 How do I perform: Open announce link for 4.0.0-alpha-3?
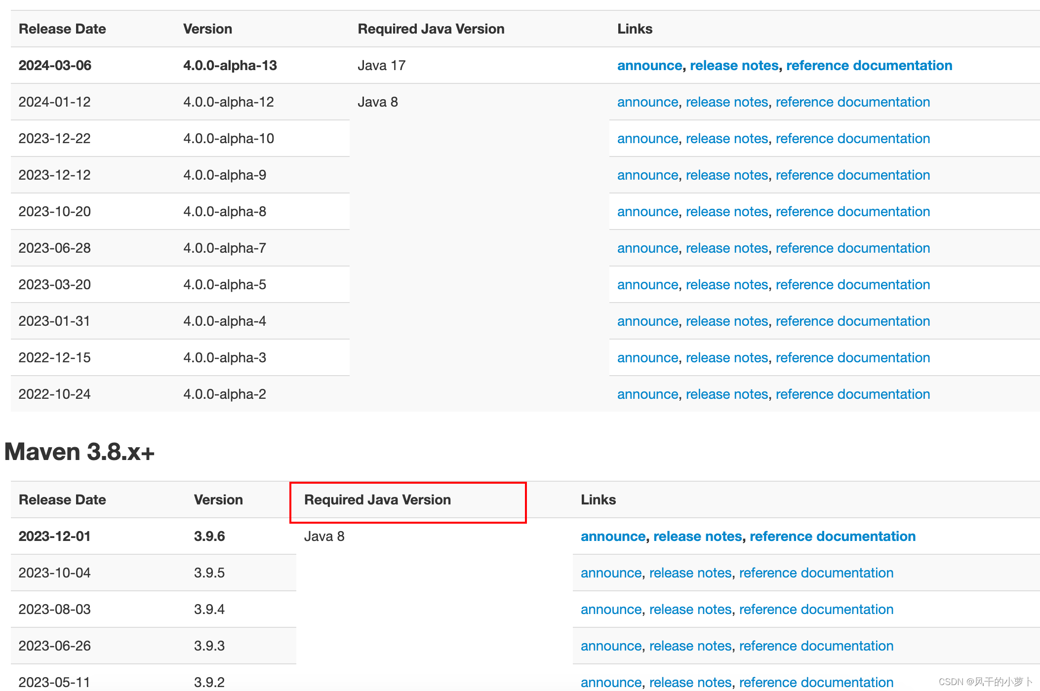click(x=647, y=357)
